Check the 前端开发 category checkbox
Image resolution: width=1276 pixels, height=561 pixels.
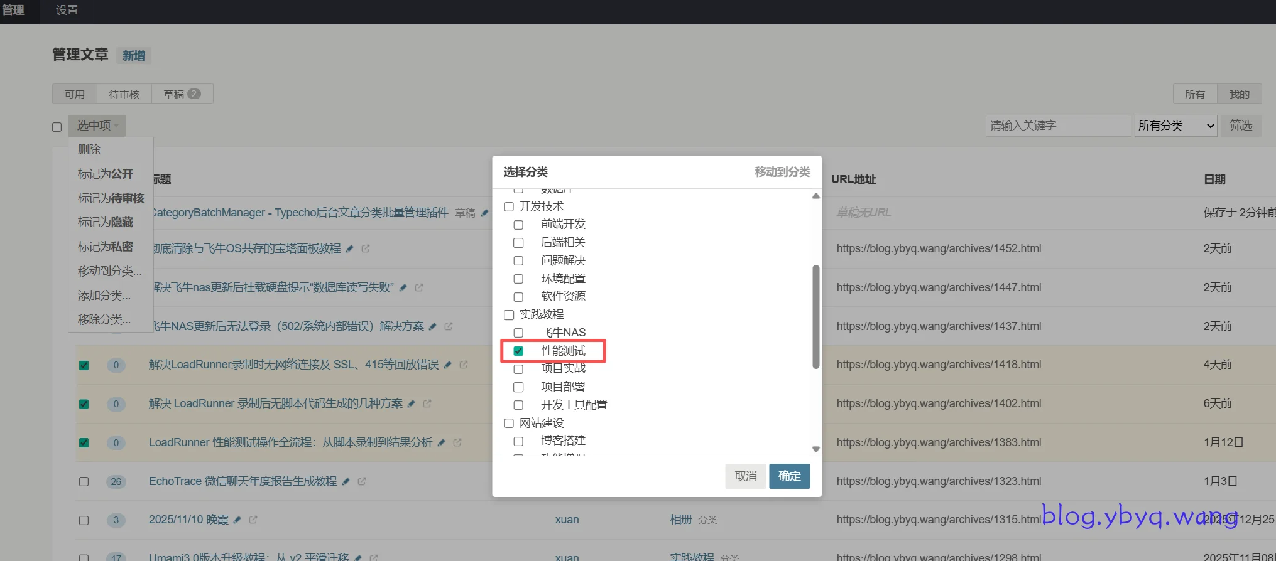(x=518, y=225)
